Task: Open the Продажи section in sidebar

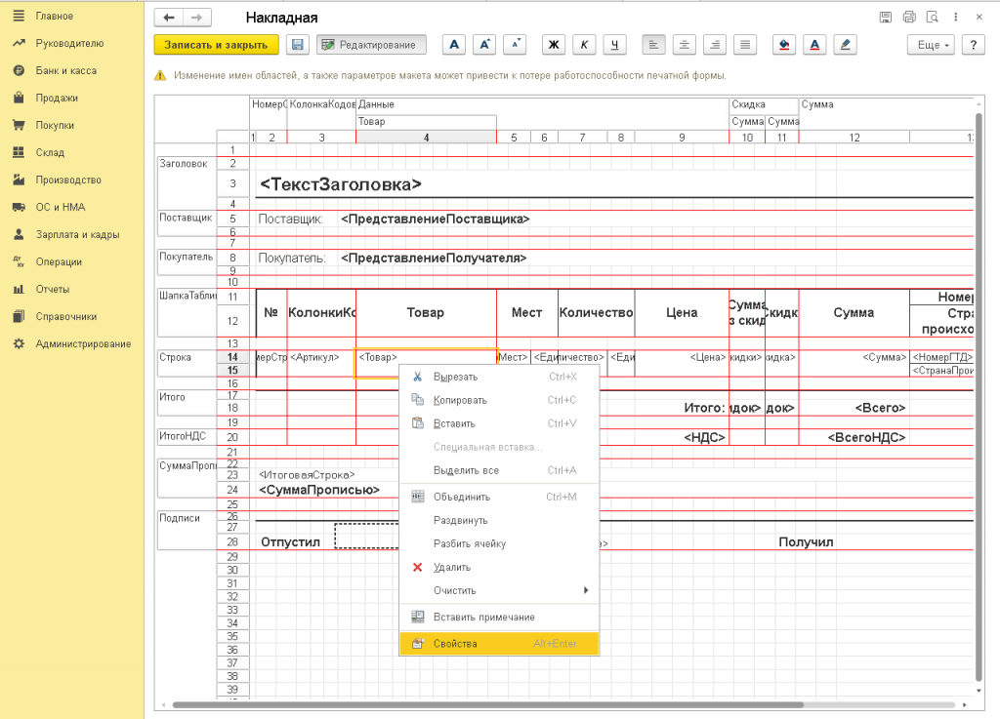Action: pos(57,98)
